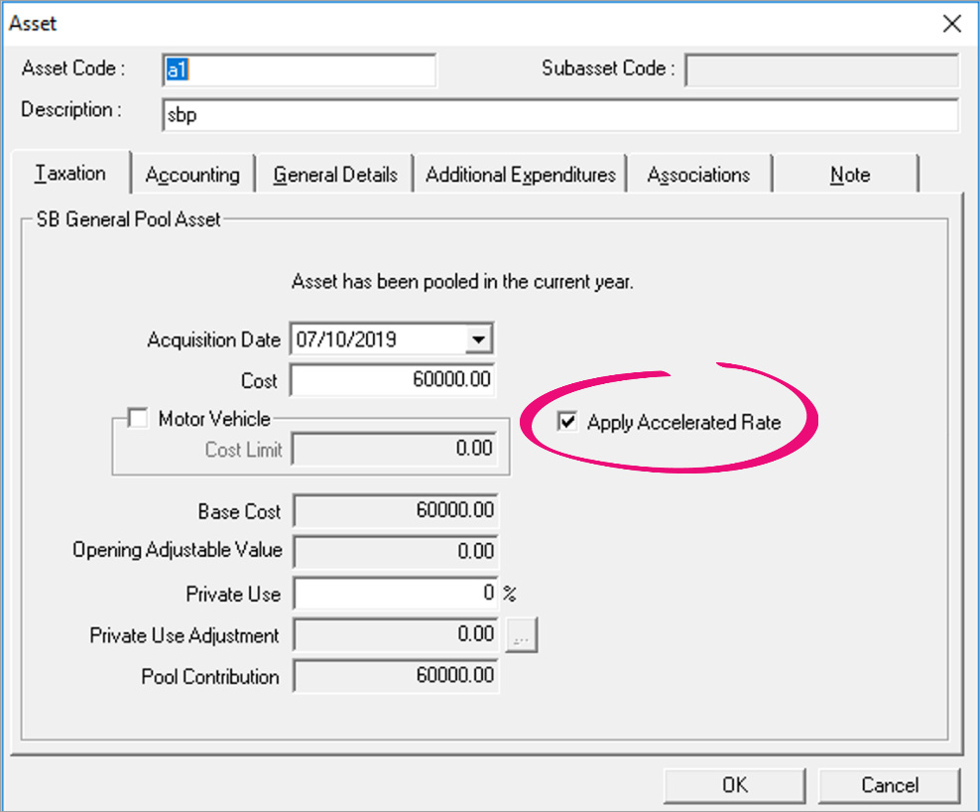This screenshot has height=812, width=980.
Task: Open the Note tab
Action: pyautogui.click(x=849, y=176)
